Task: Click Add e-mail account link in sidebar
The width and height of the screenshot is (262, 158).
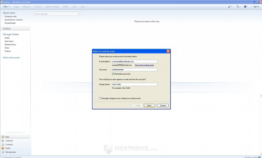Action: point(11,58)
